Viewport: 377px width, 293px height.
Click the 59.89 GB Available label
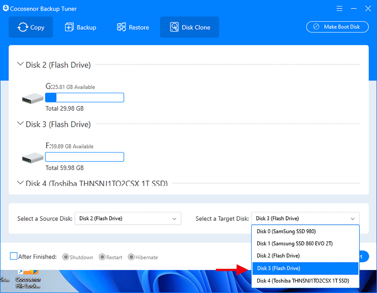point(72,146)
